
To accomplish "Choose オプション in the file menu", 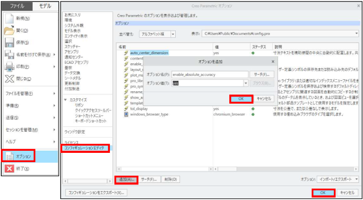I will [x=30, y=156].
